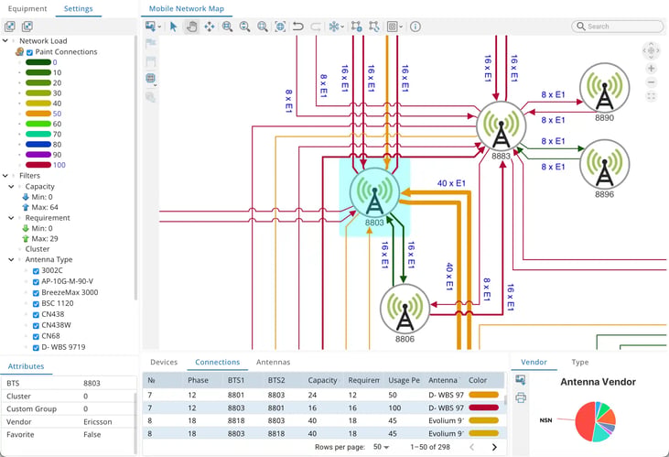Viewport: 669px width, 457px height.
Task: Click the third magnifier zoom icon
Action: (263, 27)
